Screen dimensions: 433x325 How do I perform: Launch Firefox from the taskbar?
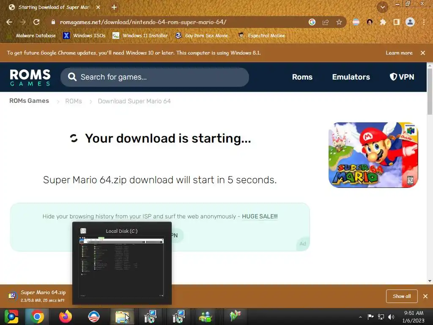tap(66, 317)
